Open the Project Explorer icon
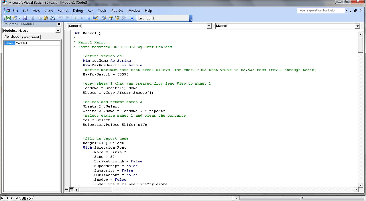This screenshot has height=201, width=366. tap(104, 18)
